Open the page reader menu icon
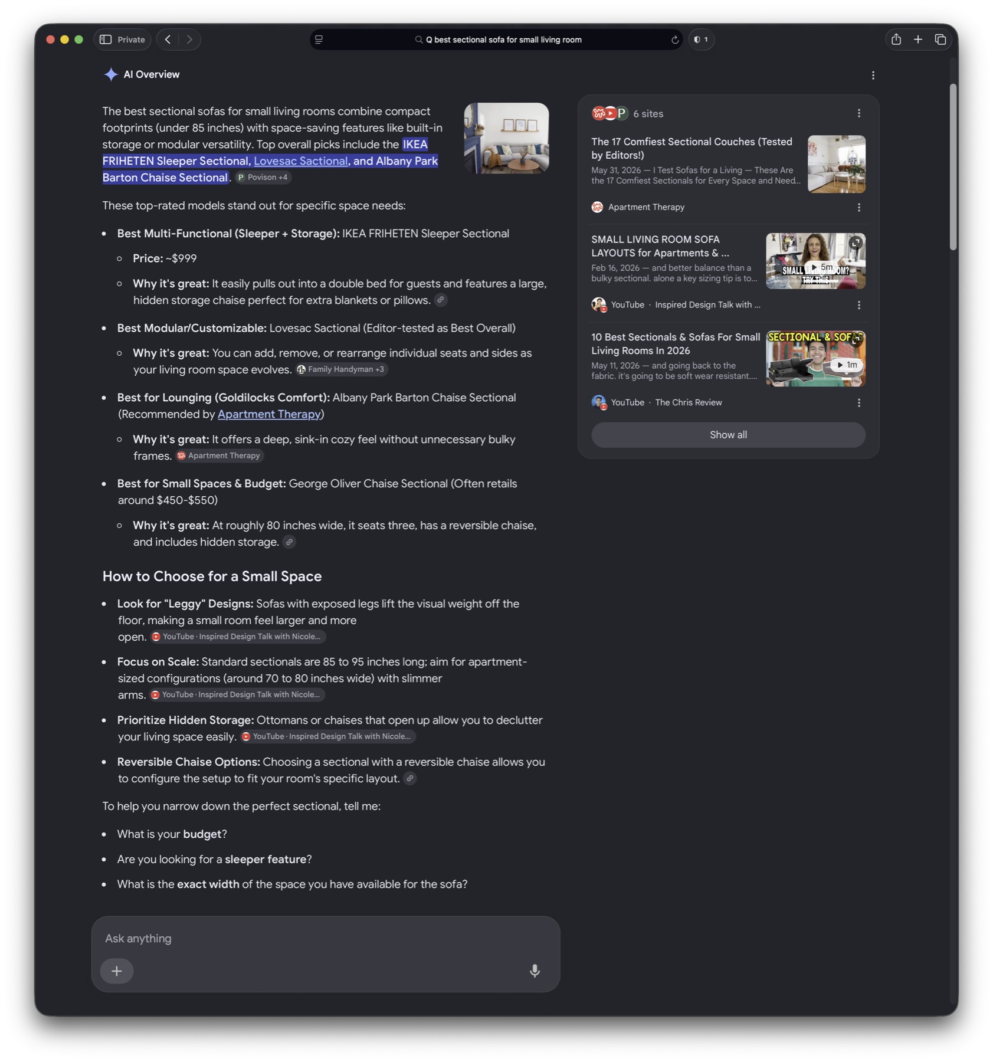The image size is (993, 1062). pos(319,40)
